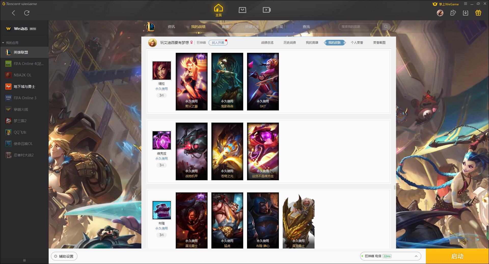Click the summoner avatar icon

(x=153, y=43)
